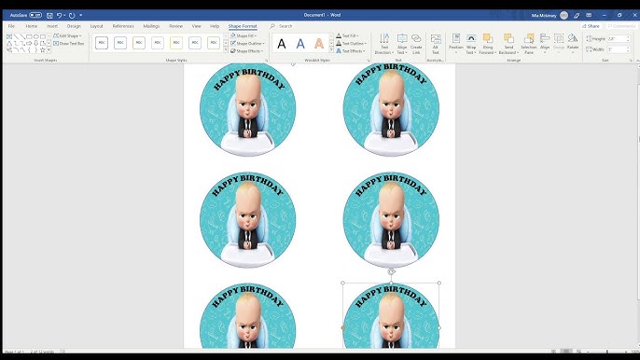Switch to the Design tab
This screenshot has height=360, width=640.
point(74,26)
